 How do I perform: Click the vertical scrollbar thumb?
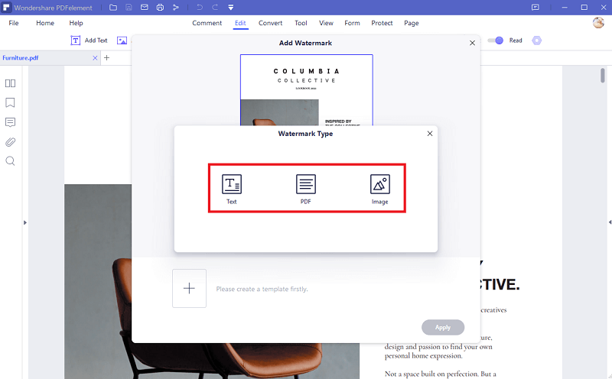tap(603, 75)
